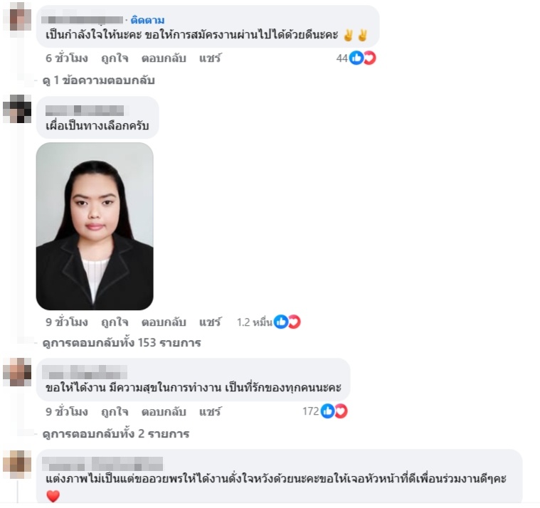Reply to the ขอให้ได้งาน comment
Viewport: 540px width, 508px height.
coord(164,411)
